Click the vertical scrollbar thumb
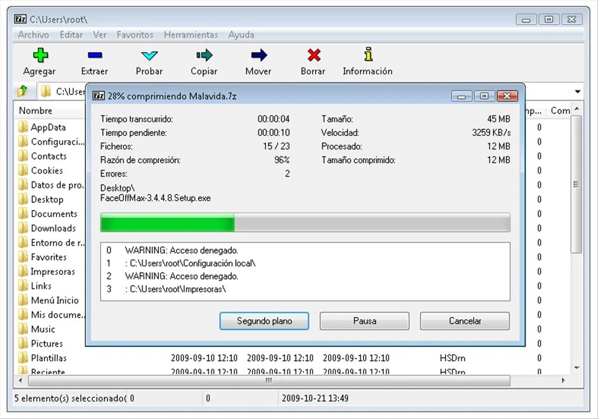Image resolution: width=598 pixels, height=419 pixels. tap(577, 184)
